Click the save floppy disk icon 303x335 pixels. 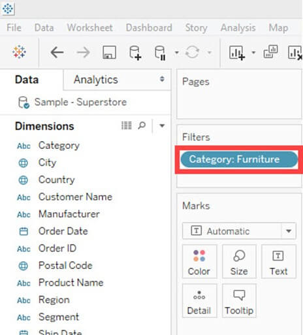pyautogui.click(x=109, y=52)
